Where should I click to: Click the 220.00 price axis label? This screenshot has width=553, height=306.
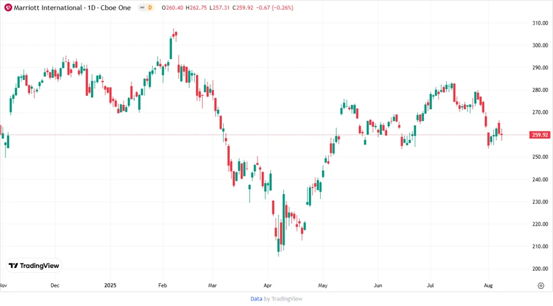click(x=540, y=224)
